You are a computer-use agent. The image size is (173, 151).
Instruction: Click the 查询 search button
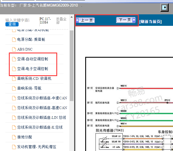click(x=12, y=24)
